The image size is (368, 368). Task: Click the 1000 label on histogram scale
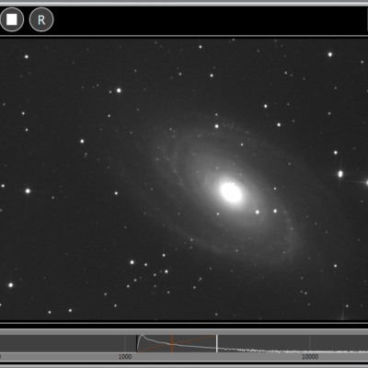(125, 357)
